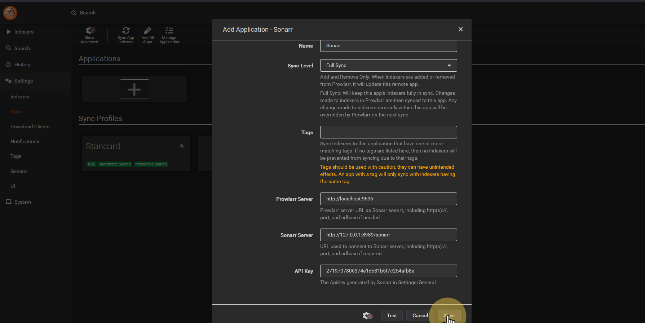This screenshot has width=645, height=323.
Task: Toggle advanced settings gear in dialog footer
Action: (367, 316)
